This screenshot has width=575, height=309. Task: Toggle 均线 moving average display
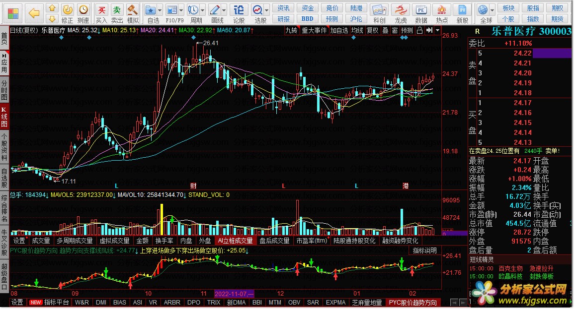(357, 30)
